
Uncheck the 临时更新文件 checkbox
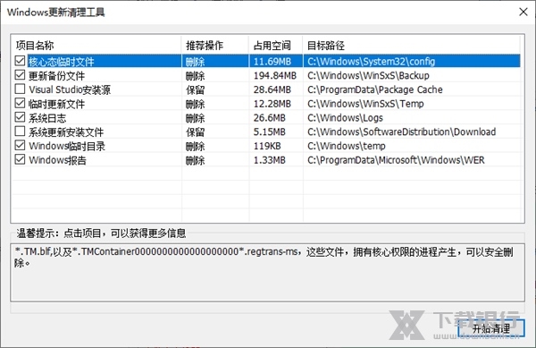20,103
